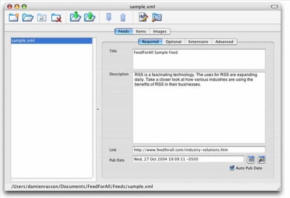Screen dimensions: 290x198
Task: Click the second icon right of Pub Date
Action: tap(262, 159)
